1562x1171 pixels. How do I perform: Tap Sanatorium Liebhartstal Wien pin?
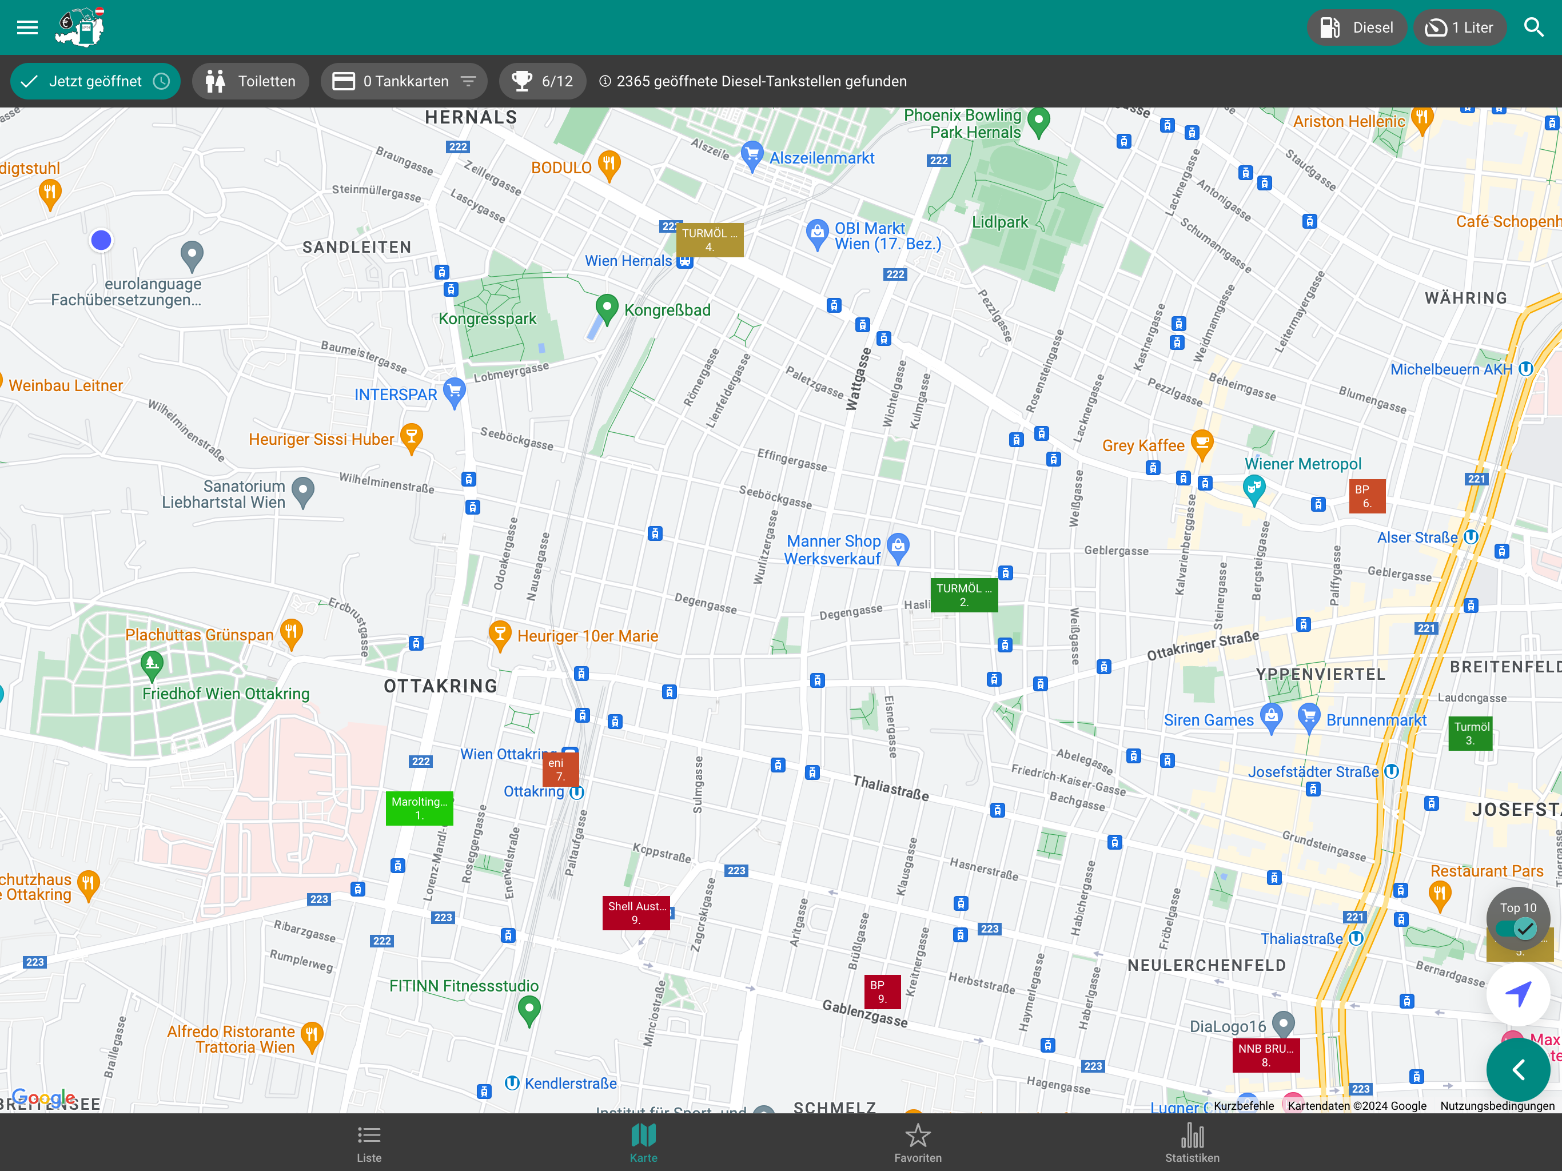[x=303, y=492]
